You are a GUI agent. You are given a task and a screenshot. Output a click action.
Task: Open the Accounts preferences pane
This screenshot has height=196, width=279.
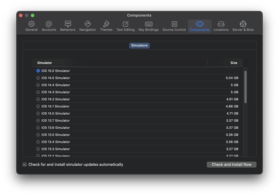pos(49,26)
